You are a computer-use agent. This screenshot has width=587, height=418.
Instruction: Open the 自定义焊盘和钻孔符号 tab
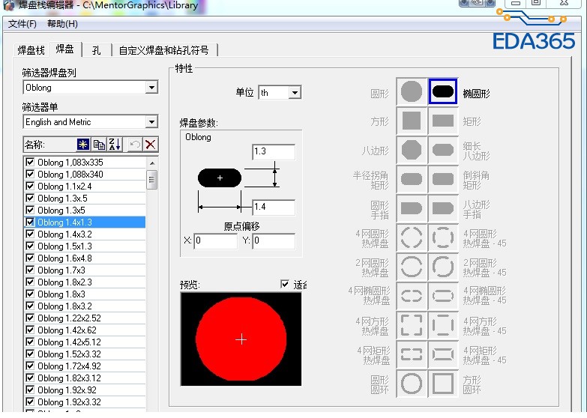coord(164,50)
